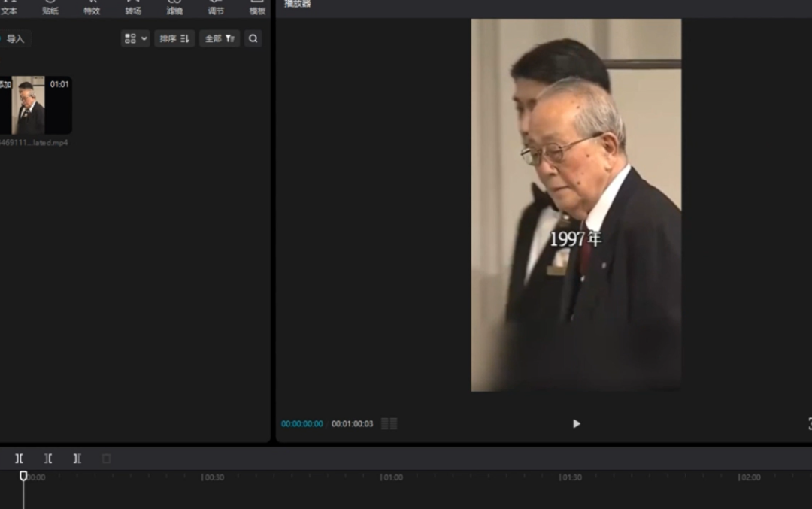The image size is (812, 509).
Task: Open the 调节 adjustment tab
Action: tap(216, 8)
